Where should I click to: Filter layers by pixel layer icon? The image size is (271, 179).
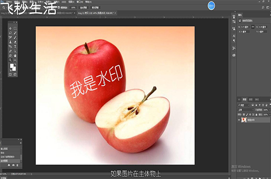click(x=253, y=105)
